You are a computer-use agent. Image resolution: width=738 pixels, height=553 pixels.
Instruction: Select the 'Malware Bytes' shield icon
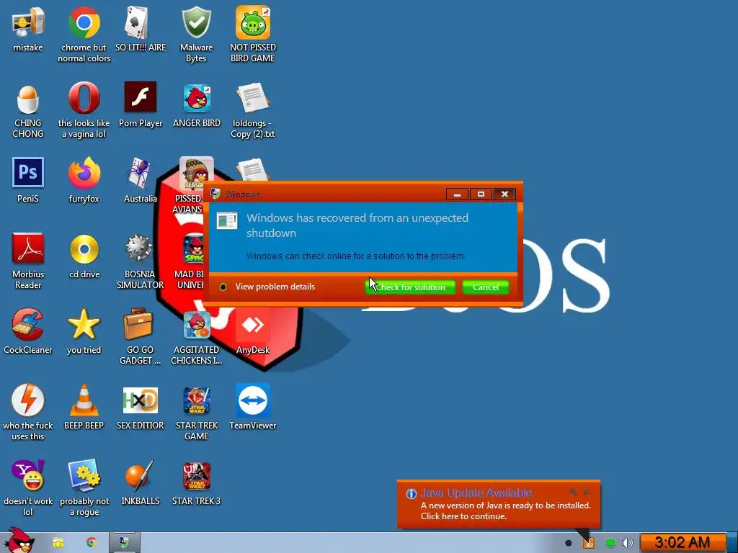(196, 22)
